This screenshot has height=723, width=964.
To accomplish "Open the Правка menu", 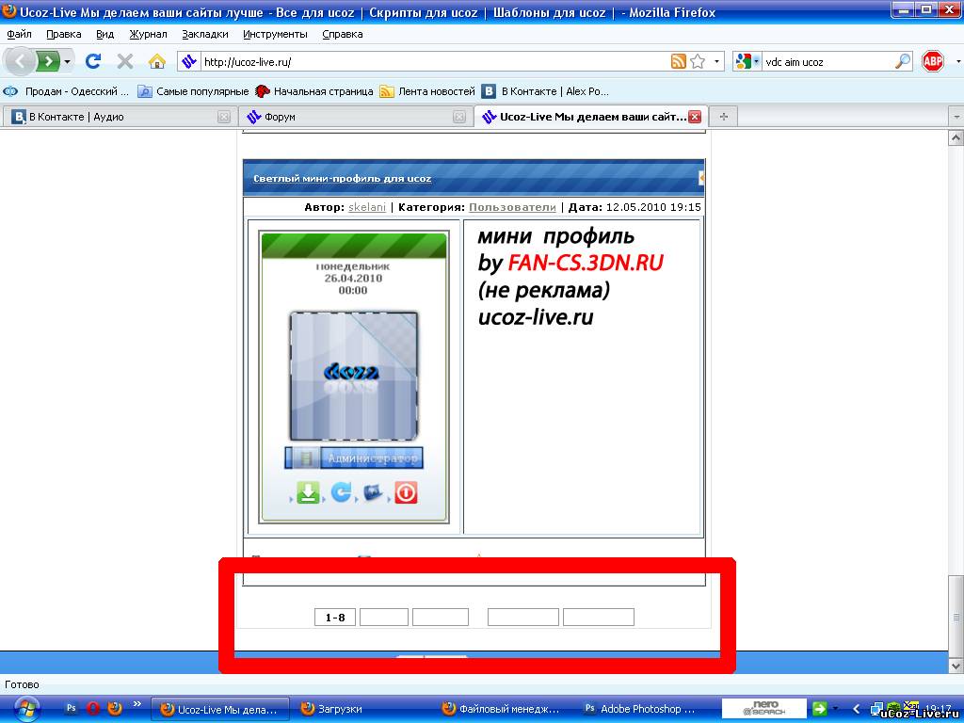I will click(63, 35).
